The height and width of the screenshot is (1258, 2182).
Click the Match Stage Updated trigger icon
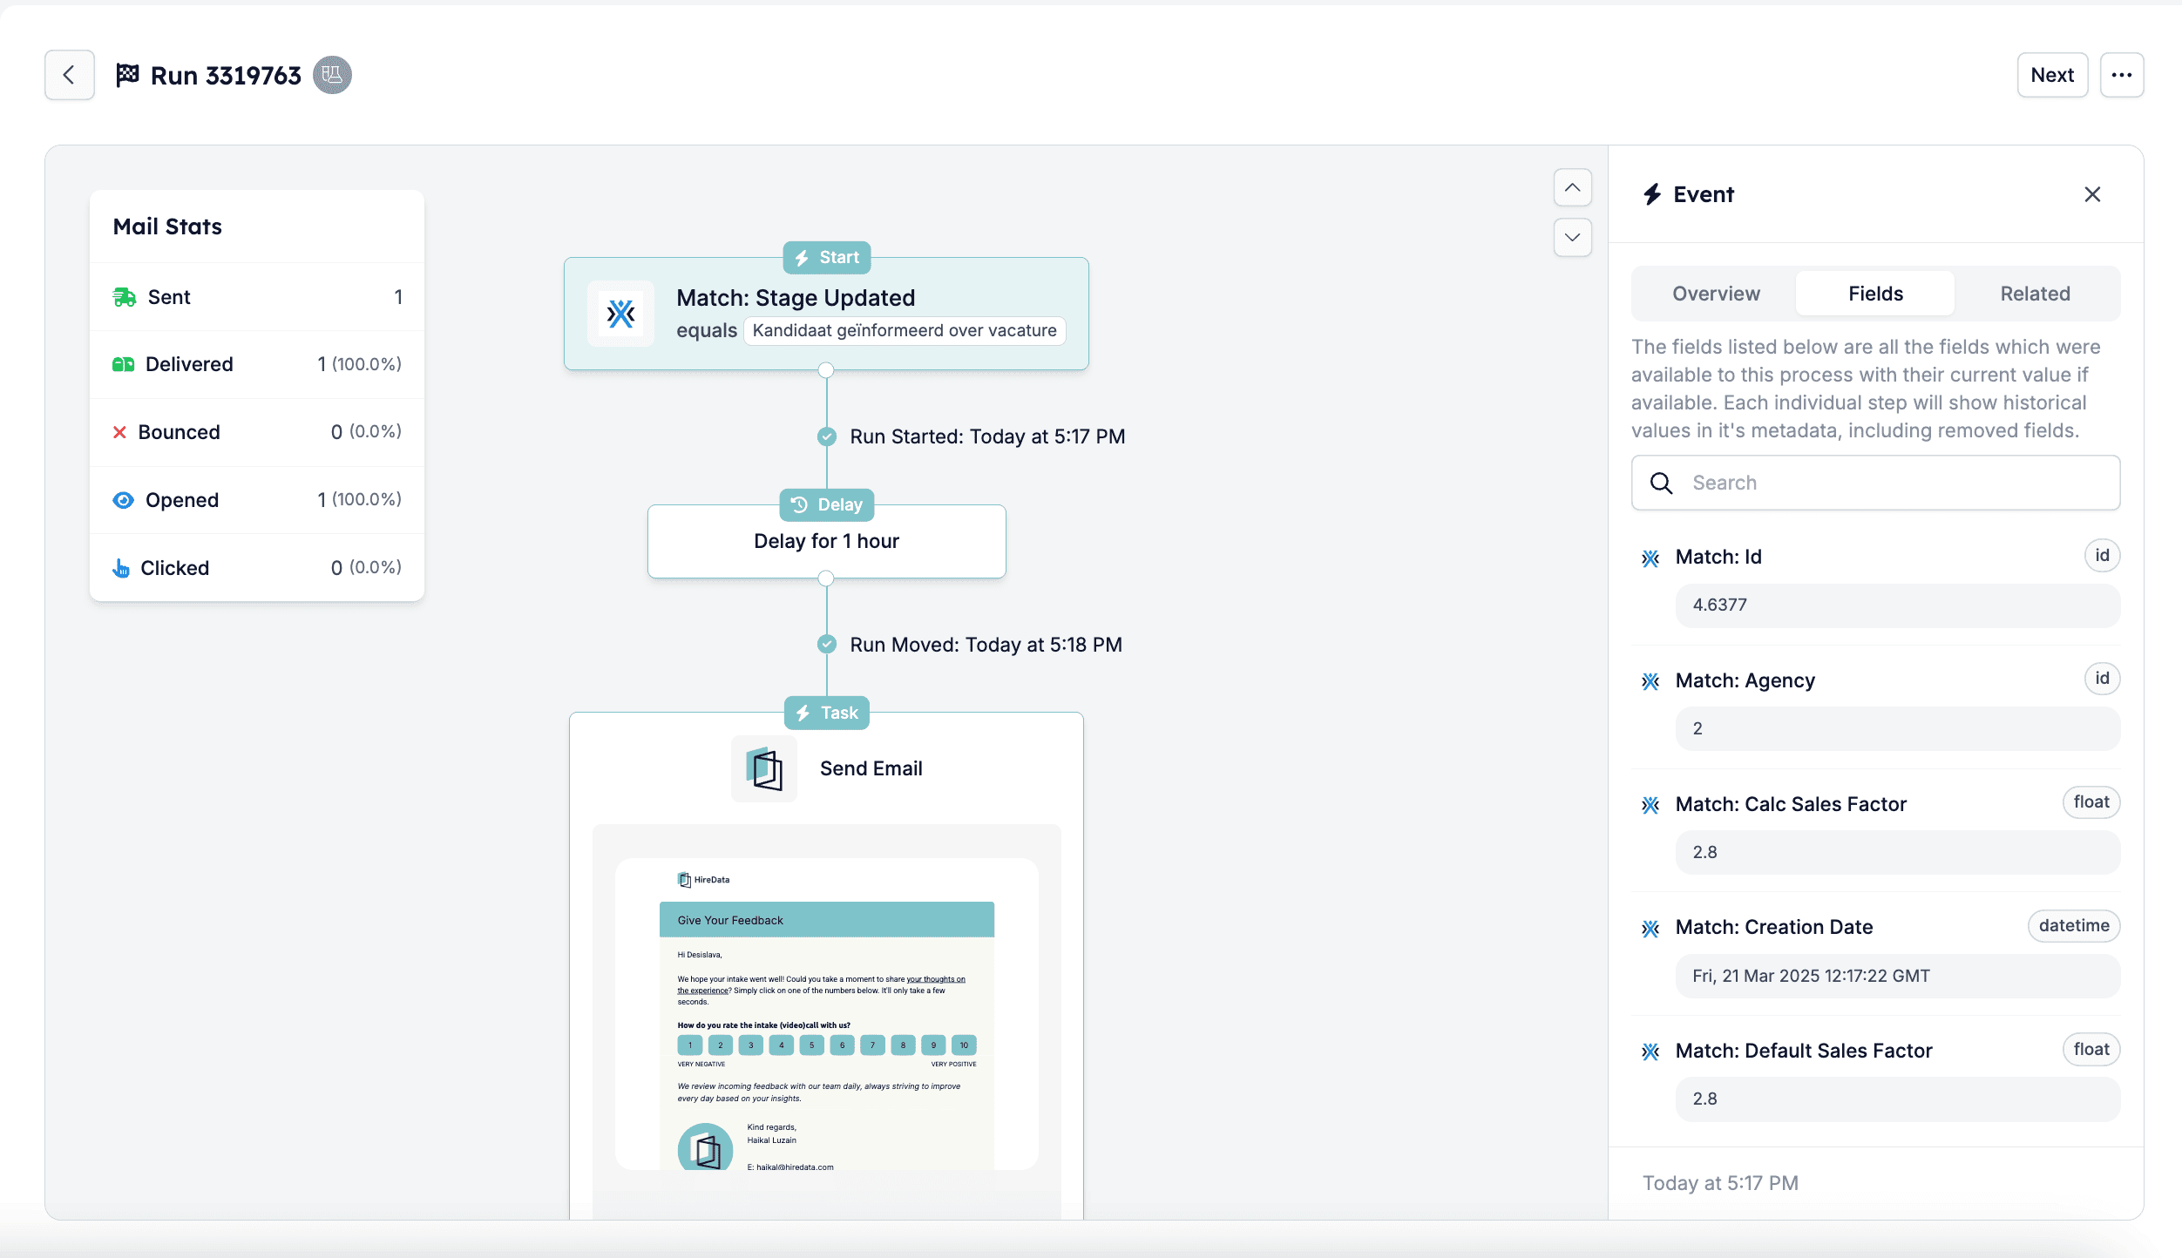click(620, 314)
